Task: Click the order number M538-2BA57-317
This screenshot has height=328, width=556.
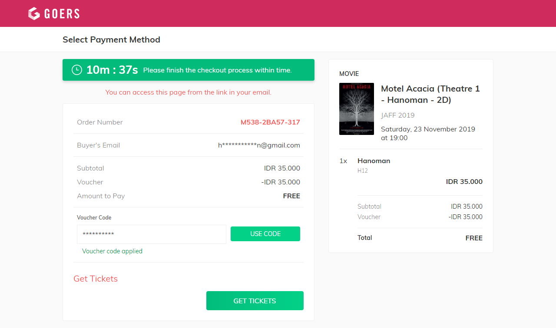Action: [x=270, y=122]
